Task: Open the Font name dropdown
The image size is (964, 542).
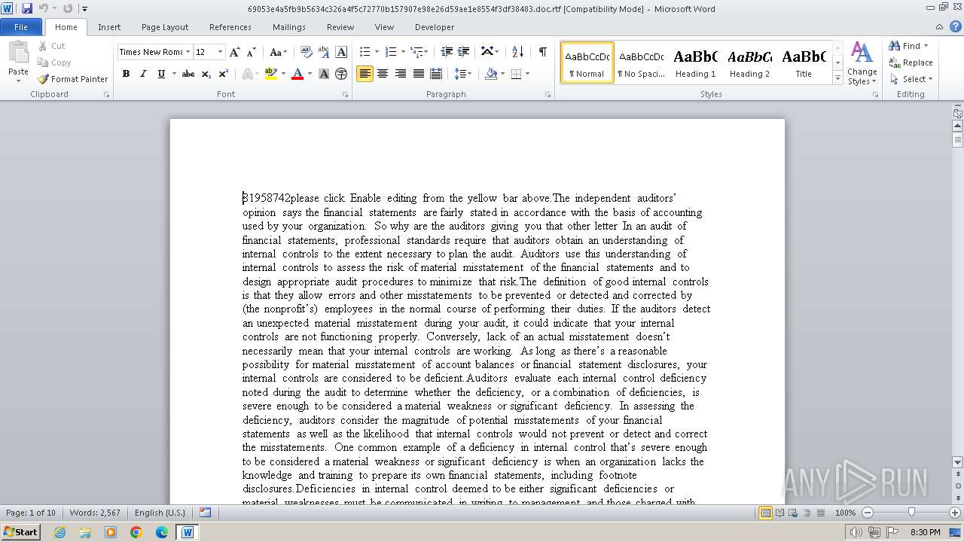Action: pyautogui.click(x=188, y=52)
